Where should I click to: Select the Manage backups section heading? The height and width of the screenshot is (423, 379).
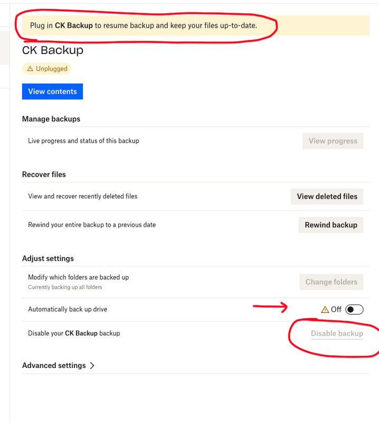coord(51,119)
